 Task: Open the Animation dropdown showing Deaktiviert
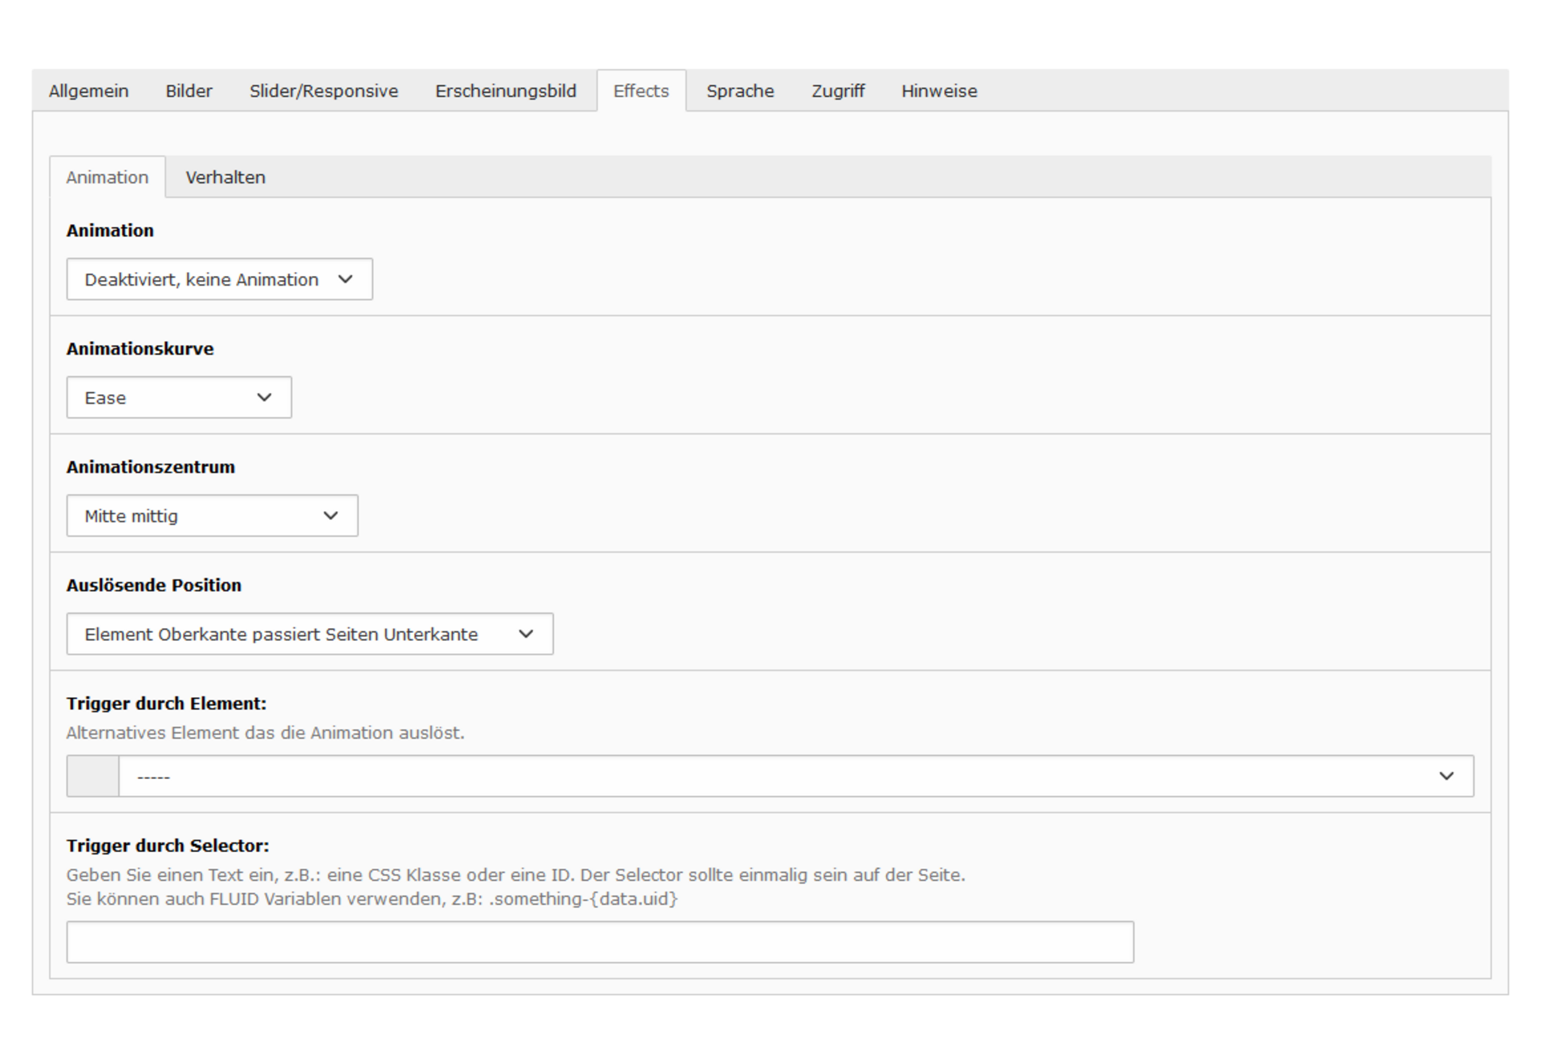[219, 279]
